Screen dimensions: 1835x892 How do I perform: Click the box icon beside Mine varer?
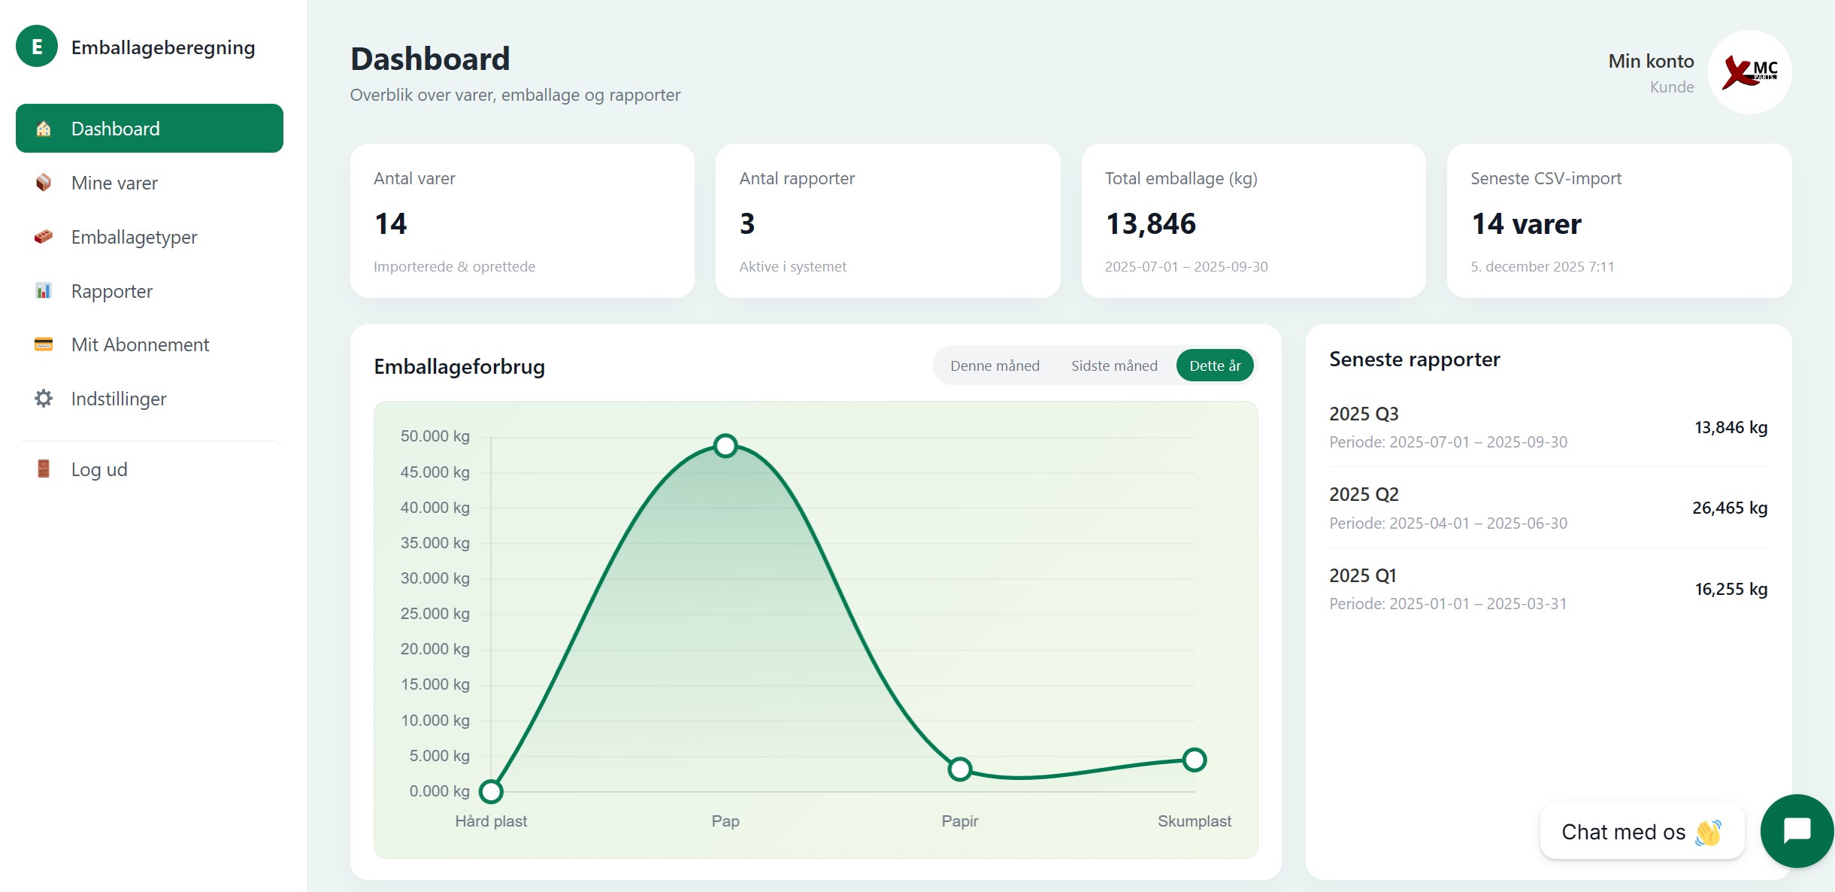coord(44,183)
